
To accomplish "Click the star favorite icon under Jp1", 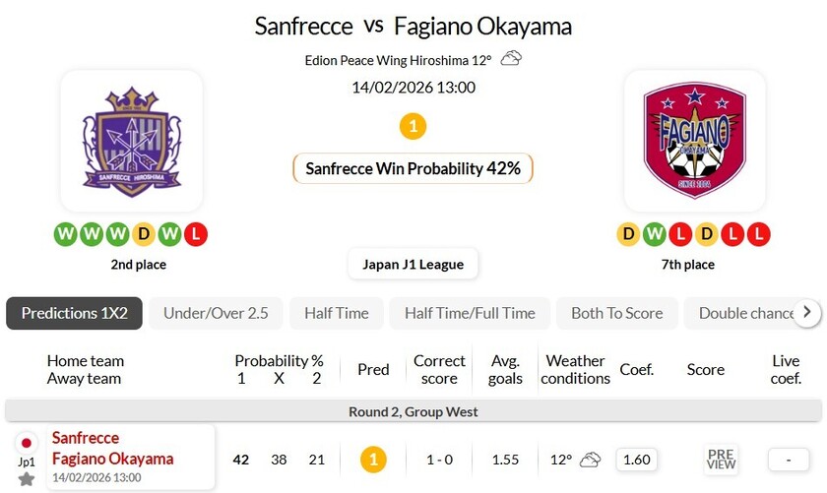I will [27, 479].
